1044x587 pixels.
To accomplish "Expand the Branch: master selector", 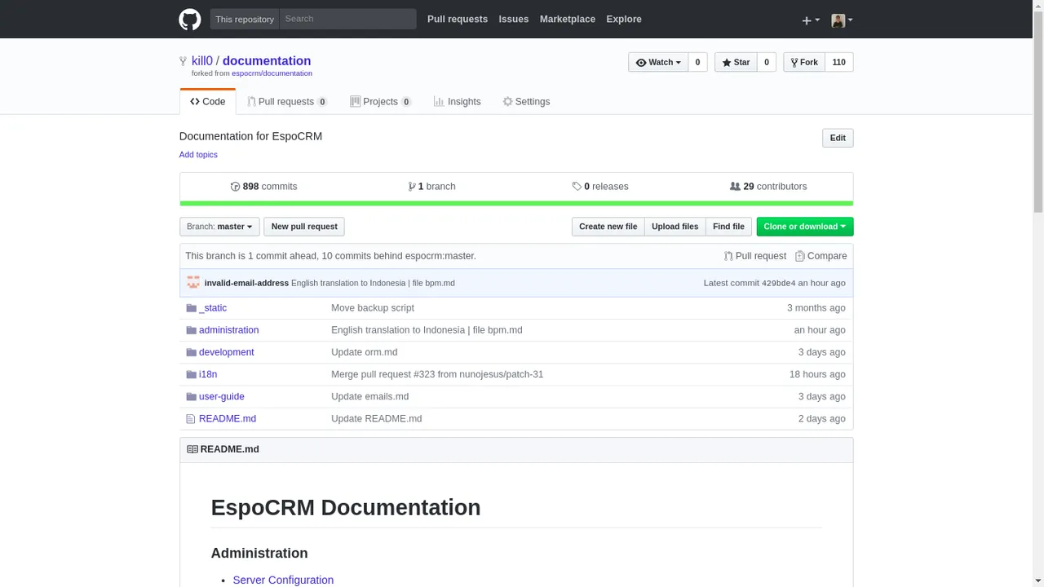I will pyautogui.click(x=219, y=227).
